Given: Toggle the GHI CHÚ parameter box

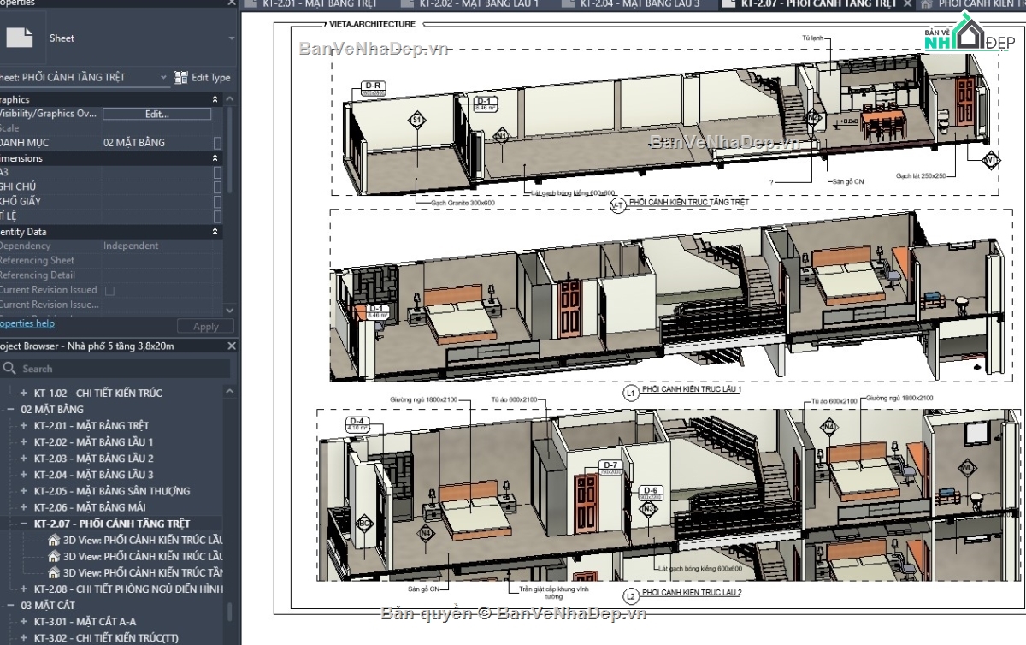Looking at the screenshot, I should click(x=217, y=186).
